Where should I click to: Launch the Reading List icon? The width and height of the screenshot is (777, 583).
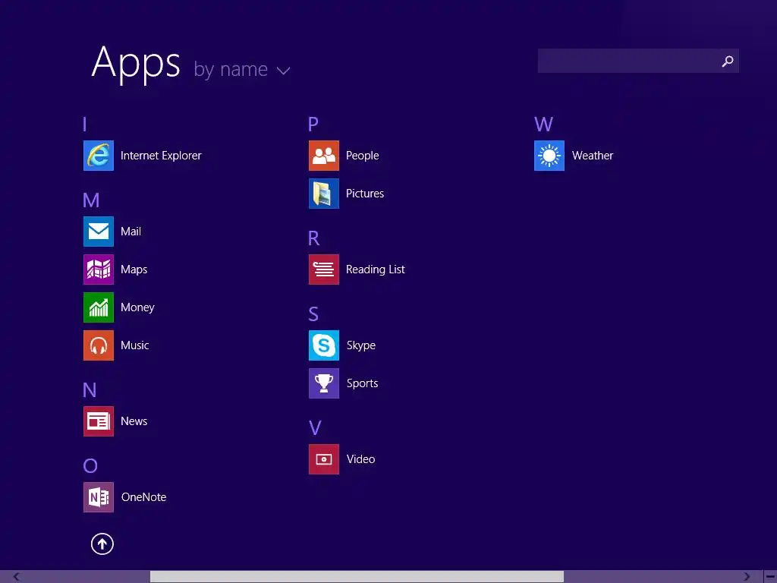click(x=323, y=269)
